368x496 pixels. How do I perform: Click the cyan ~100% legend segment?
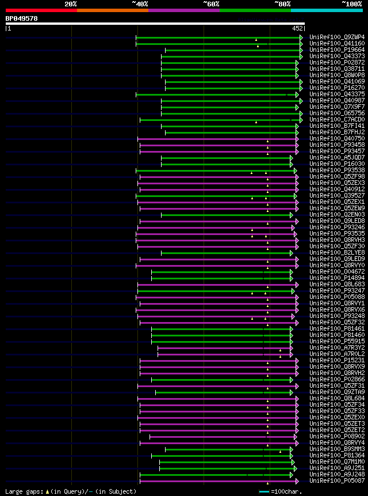pos(327,10)
